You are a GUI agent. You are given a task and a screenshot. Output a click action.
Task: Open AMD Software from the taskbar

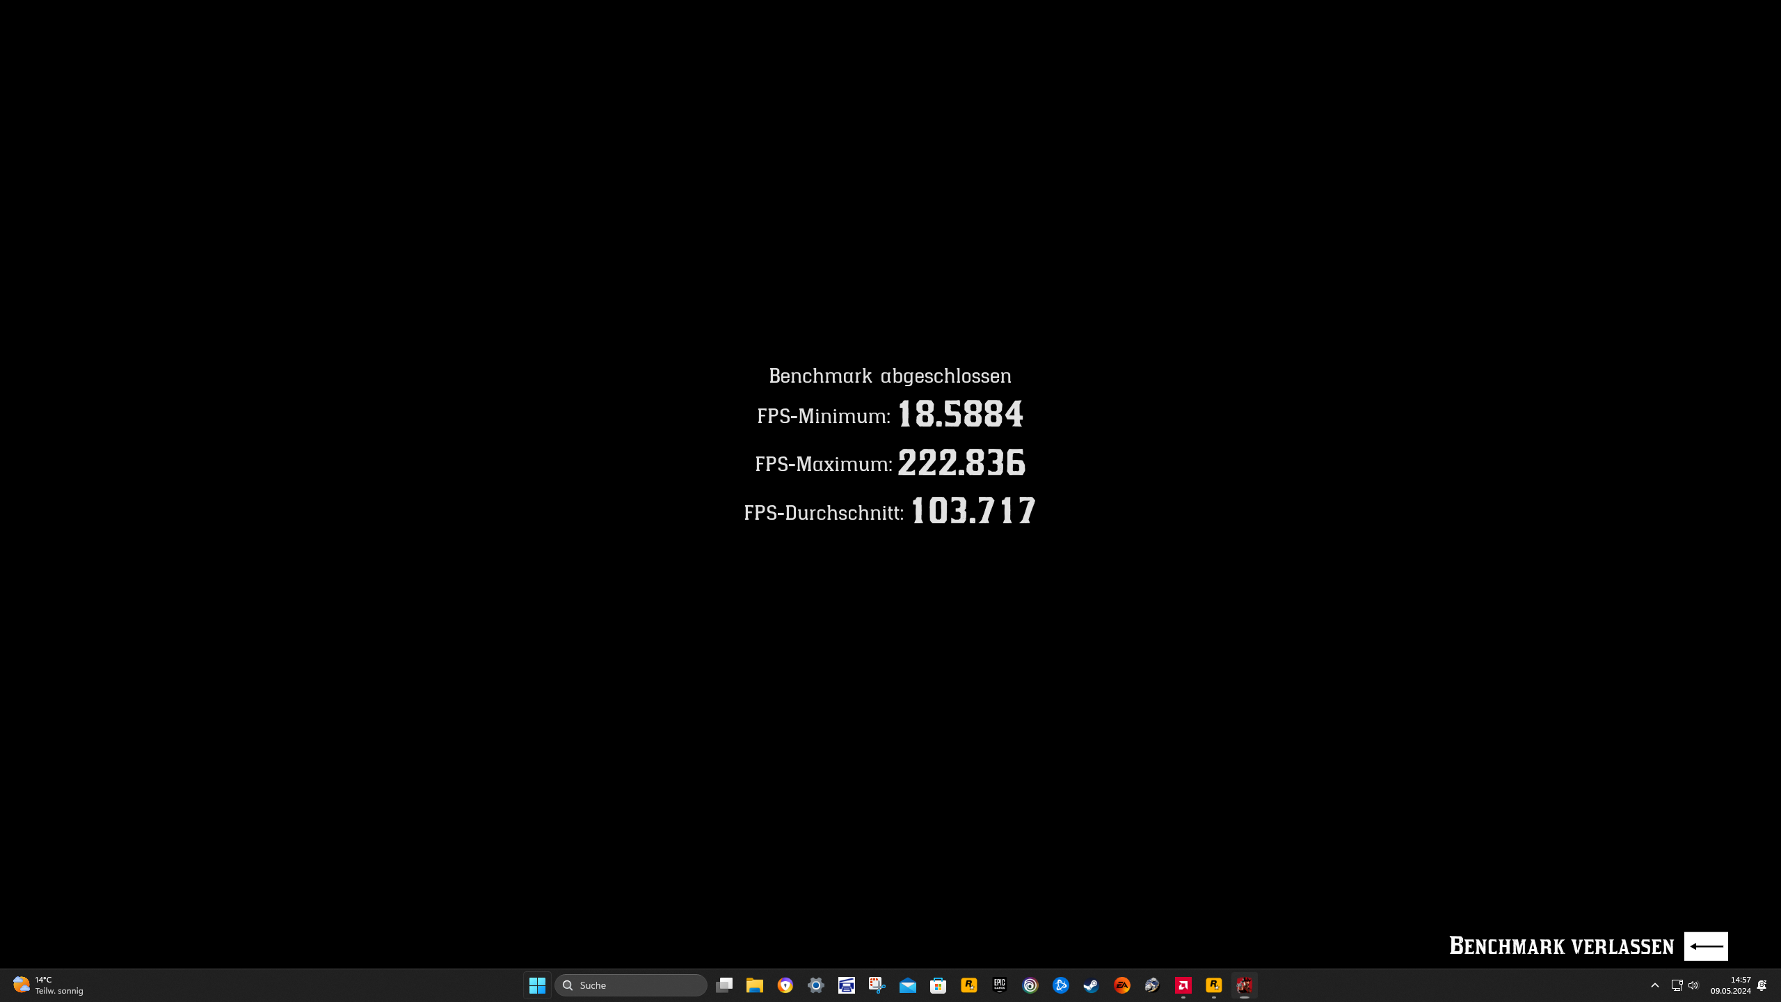(x=1183, y=985)
